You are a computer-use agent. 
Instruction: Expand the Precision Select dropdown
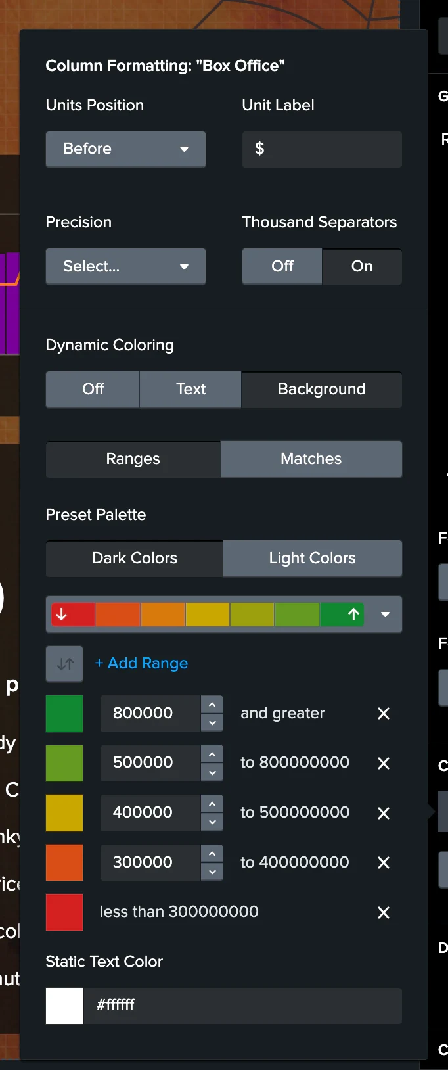click(x=125, y=266)
